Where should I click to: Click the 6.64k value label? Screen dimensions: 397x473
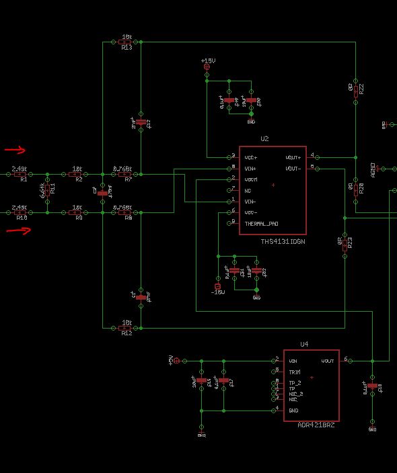pos(42,190)
